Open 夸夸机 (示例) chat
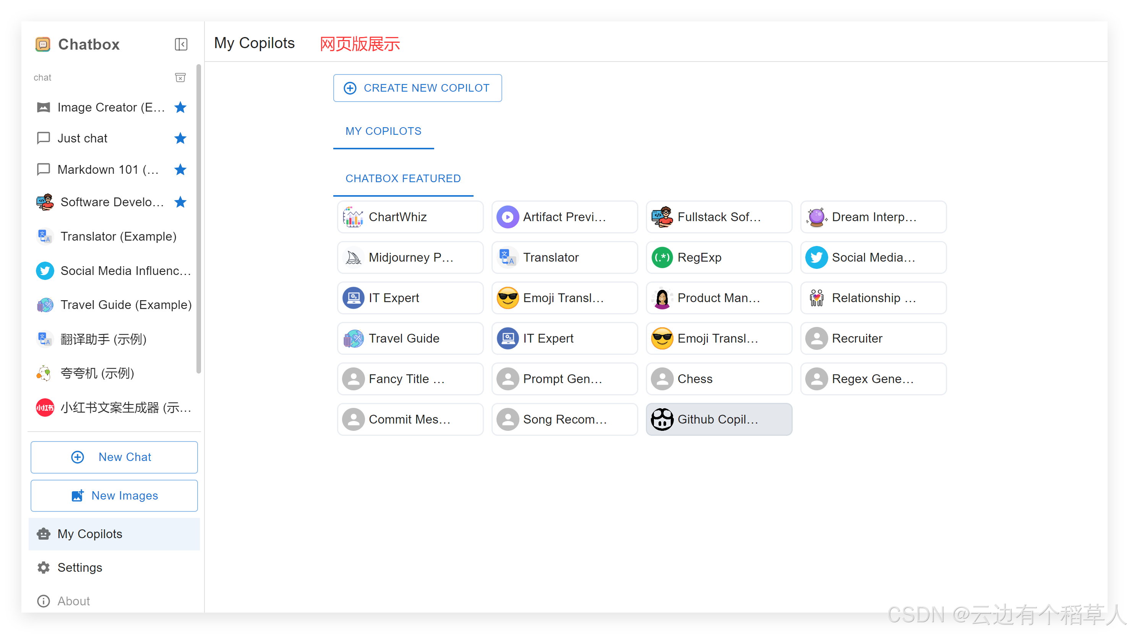 click(x=113, y=373)
